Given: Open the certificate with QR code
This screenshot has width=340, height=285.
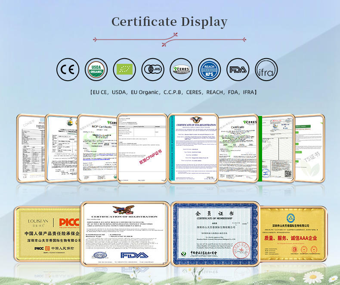Looking at the screenshot, I should 277,148.
